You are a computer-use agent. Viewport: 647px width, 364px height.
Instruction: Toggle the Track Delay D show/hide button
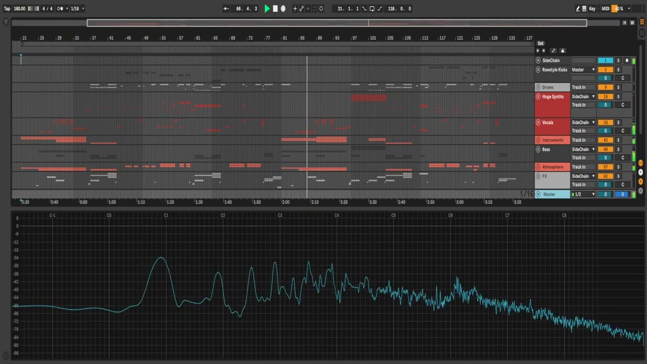coord(640,191)
